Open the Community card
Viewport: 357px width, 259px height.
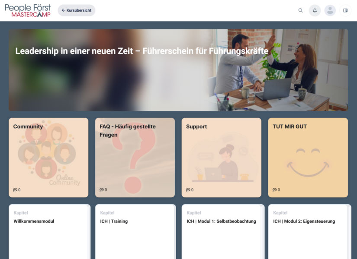pyautogui.click(x=48, y=158)
